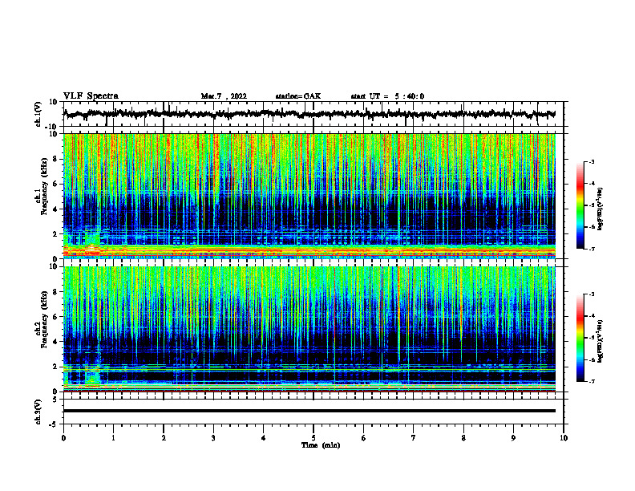Click the "2" kHz tick of ch.1 spectrogram
Viewport: 635px width, 491px height.
click(56, 234)
